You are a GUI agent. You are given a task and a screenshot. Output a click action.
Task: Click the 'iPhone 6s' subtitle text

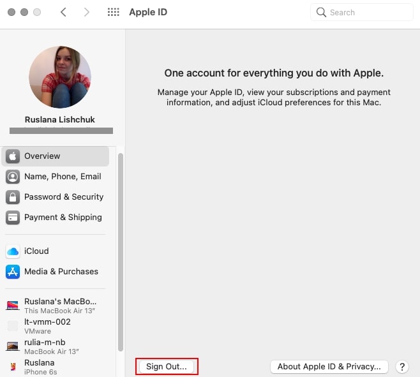click(41, 372)
